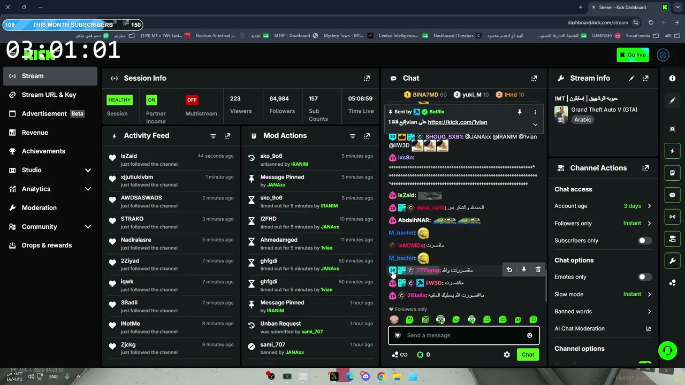Pop out the Activity Feed panel
685x385 pixels.
click(227, 136)
